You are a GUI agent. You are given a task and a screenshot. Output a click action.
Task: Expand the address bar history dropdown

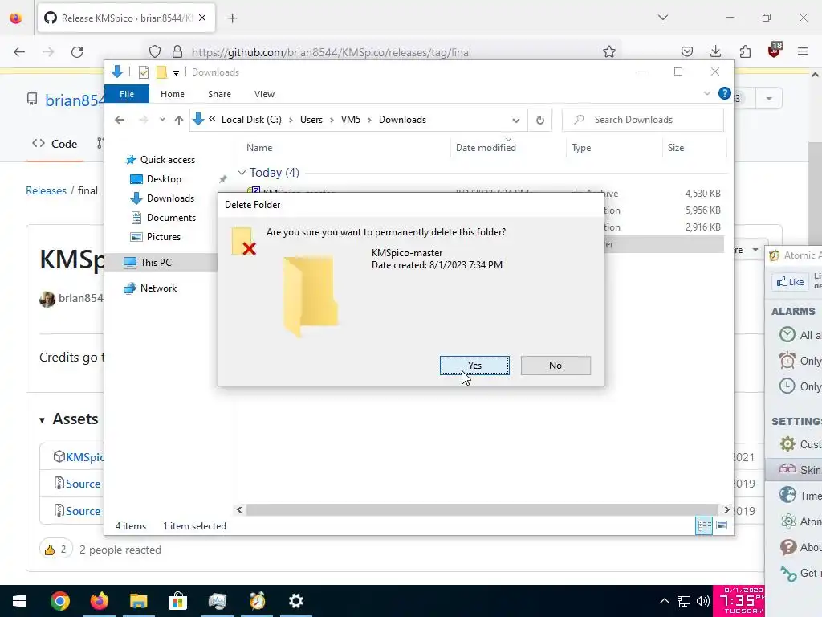coord(516,121)
